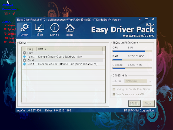Click the 00 : 48 countdown timer
The height and width of the screenshot is (130, 173).
[10, 14]
